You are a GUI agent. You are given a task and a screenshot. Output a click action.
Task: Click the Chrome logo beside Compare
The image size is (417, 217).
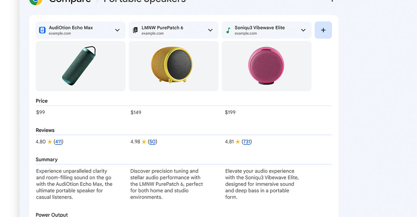(36, 2)
